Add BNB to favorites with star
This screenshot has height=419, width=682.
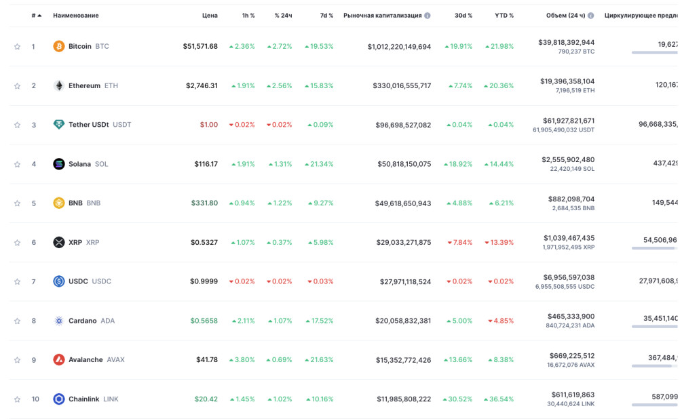pyautogui.click(x=17, y=203)
